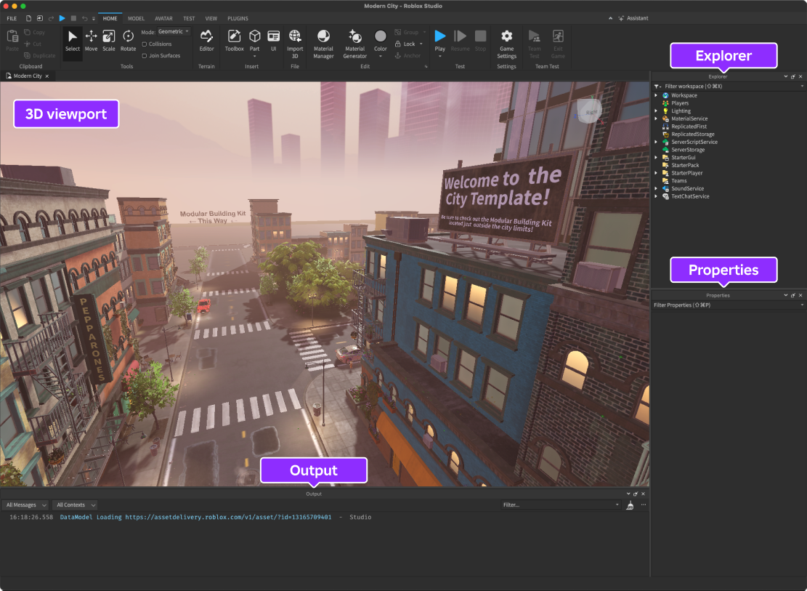
Task: Open the Toolbox
Action: 234,40
